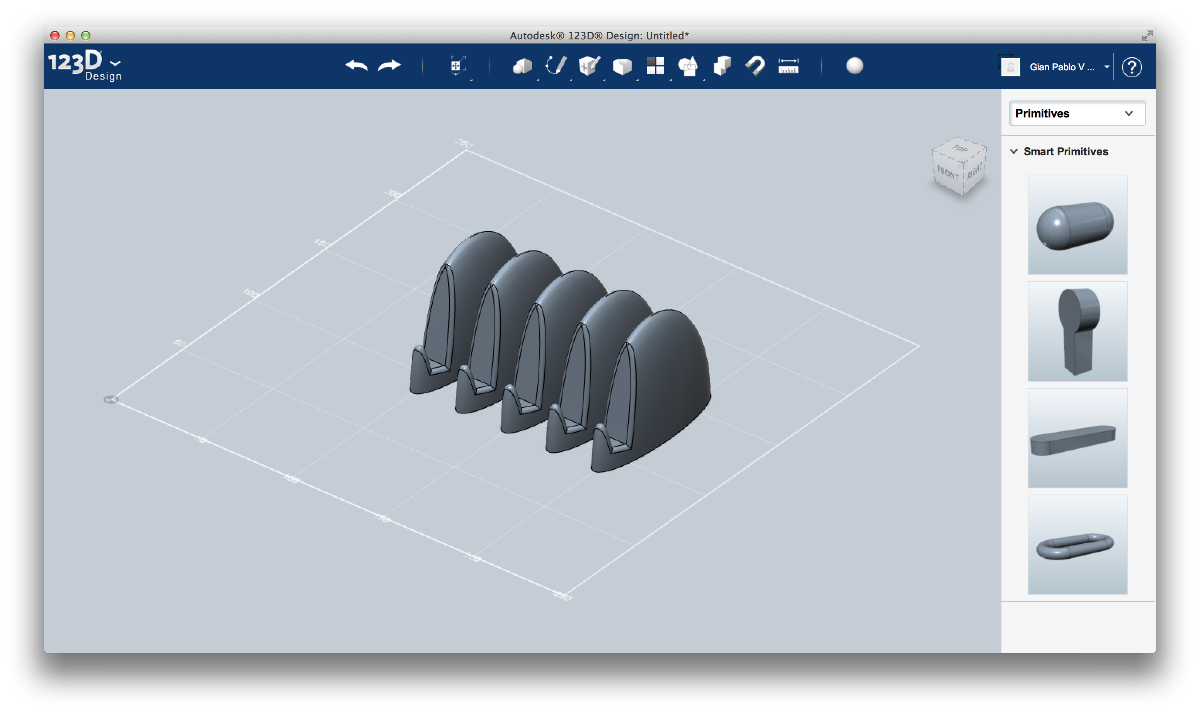Click the TOP face of view cube
This screenshot has height=714, width=1200.
[960, 148]
